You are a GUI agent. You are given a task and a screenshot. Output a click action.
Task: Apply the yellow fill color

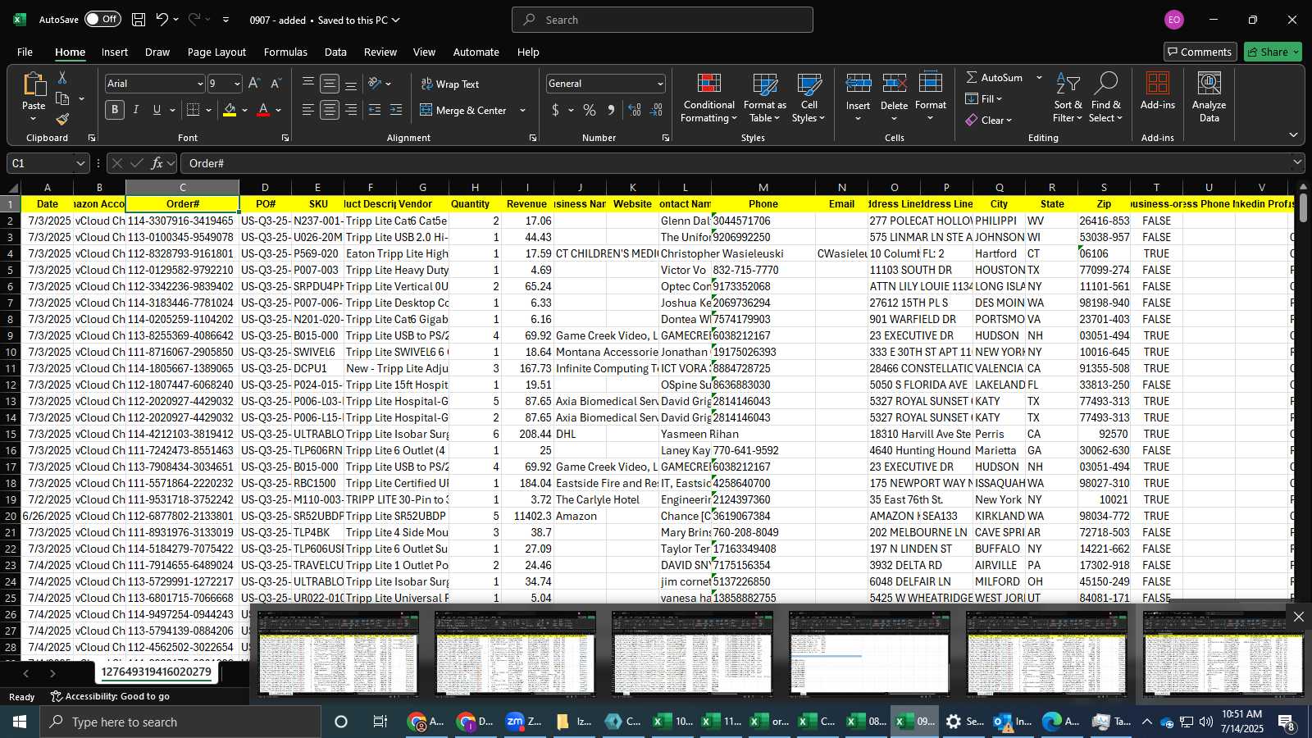pyautogui.click(x=230, y=110)
